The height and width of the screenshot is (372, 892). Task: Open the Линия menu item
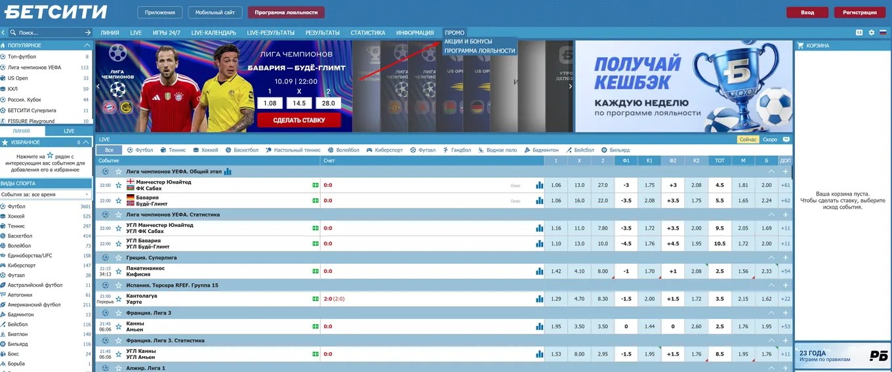point(110,32)
